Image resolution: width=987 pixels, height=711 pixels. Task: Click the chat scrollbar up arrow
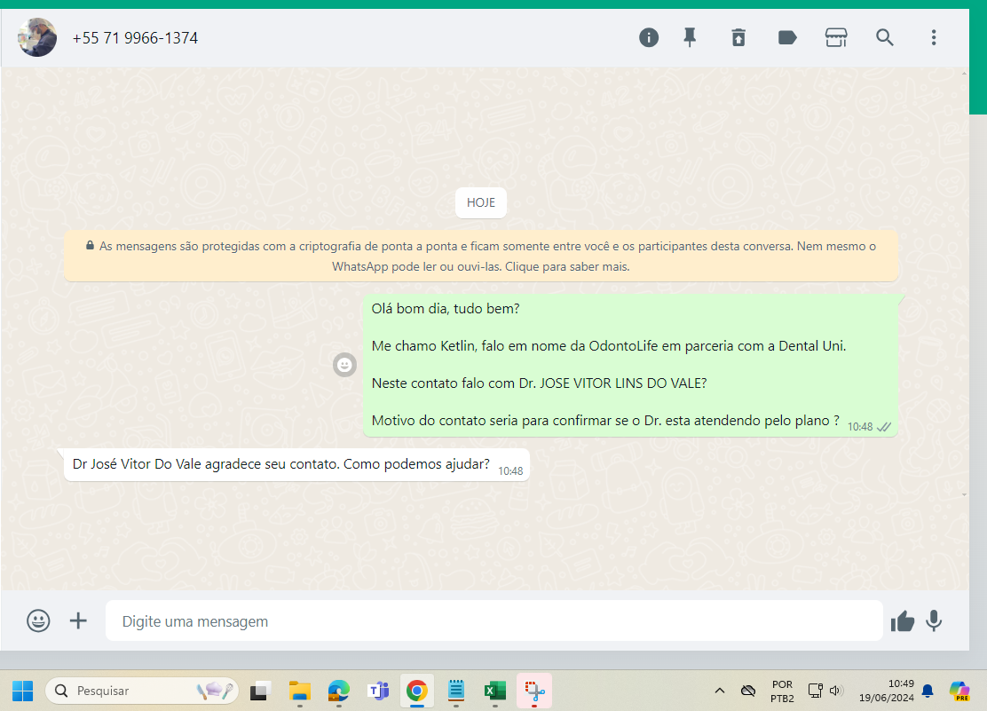(x=964, y=74)
